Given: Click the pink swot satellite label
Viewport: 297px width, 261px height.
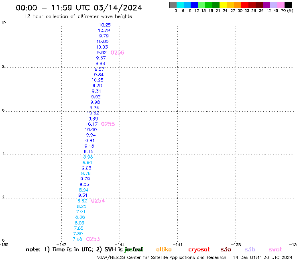Looking at the screenshot, I should pos(275,250).
